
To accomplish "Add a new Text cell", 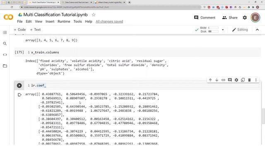I will [x=35, y=29].
